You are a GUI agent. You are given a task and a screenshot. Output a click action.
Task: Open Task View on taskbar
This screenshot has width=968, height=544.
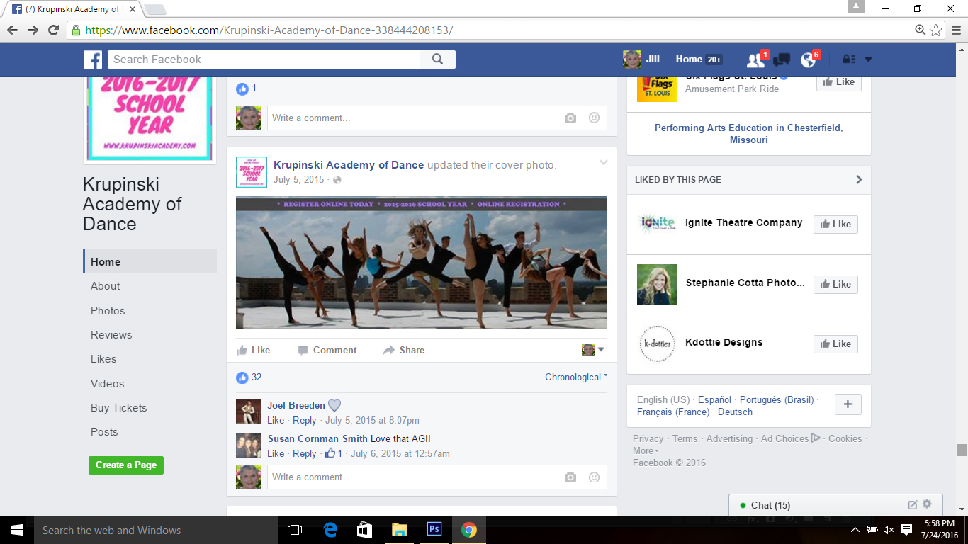295,530
